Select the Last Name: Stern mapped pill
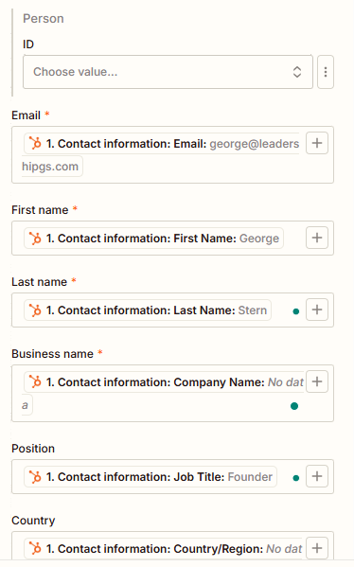 [x=148, y=310]
